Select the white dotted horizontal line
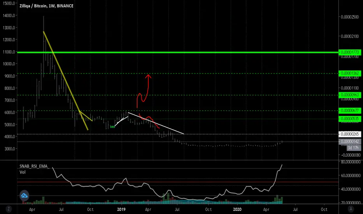363x214 pixels. pos(178,134)
